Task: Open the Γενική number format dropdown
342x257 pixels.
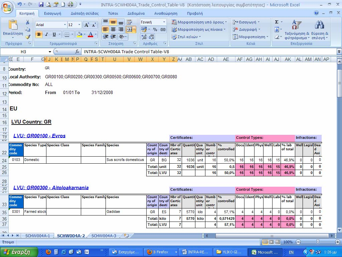Action: coord(164,22)
